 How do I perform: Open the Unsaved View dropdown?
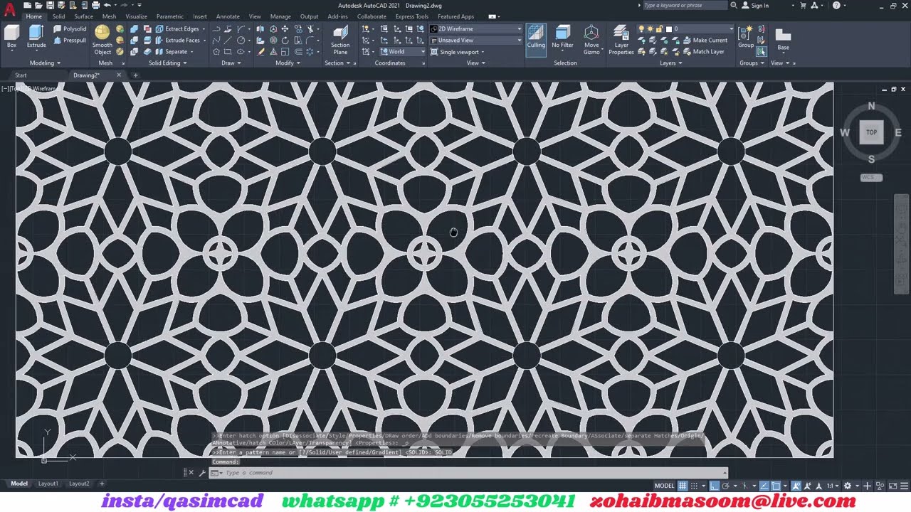tap(475, 41)
